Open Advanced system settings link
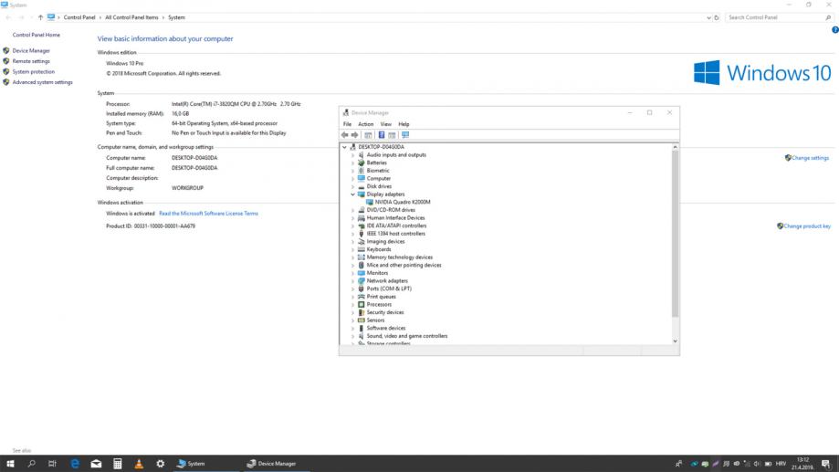The width and height of the screenshot is (839, 472). [x=42, y=82]
